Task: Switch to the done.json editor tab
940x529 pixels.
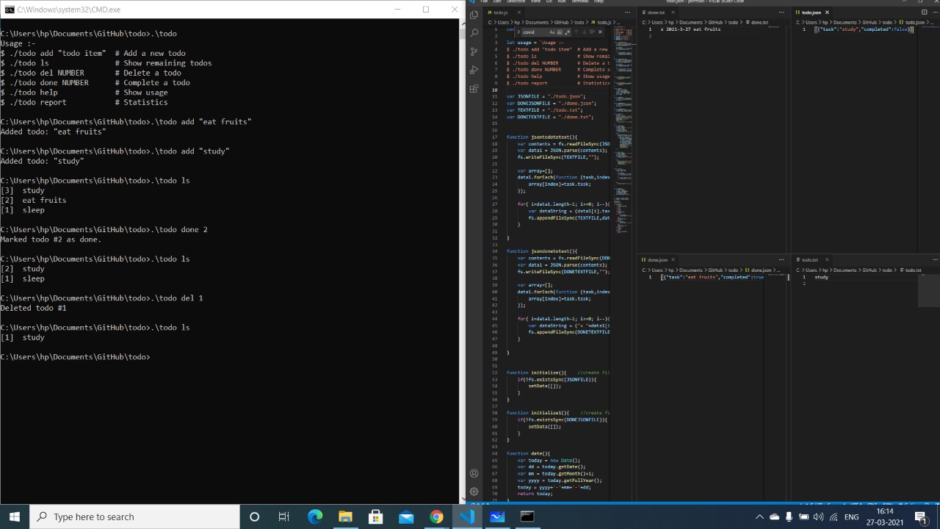Action: (657, 259)
